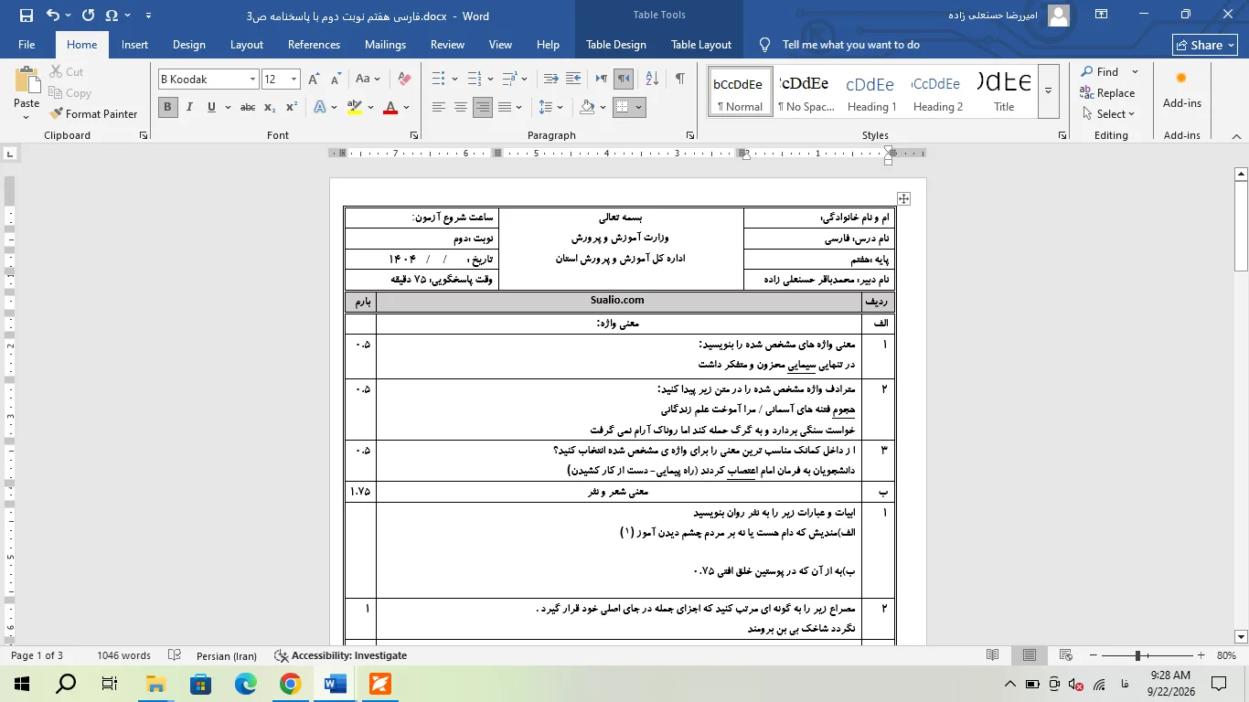This screenshot has height=702, width=1249.
Task: Click the table move handle
Action: (x=903, y=198)
